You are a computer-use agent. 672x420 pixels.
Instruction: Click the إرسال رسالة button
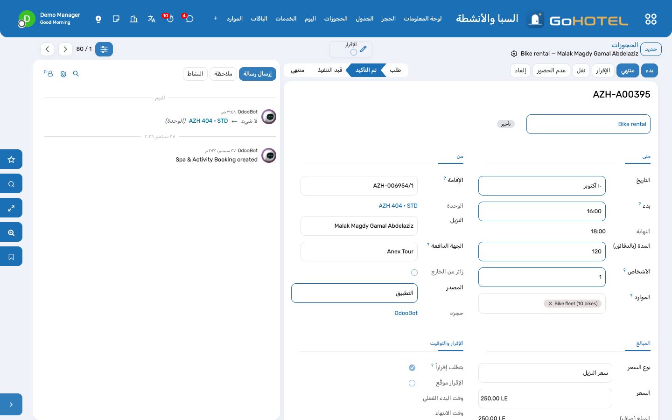[258, 74]
